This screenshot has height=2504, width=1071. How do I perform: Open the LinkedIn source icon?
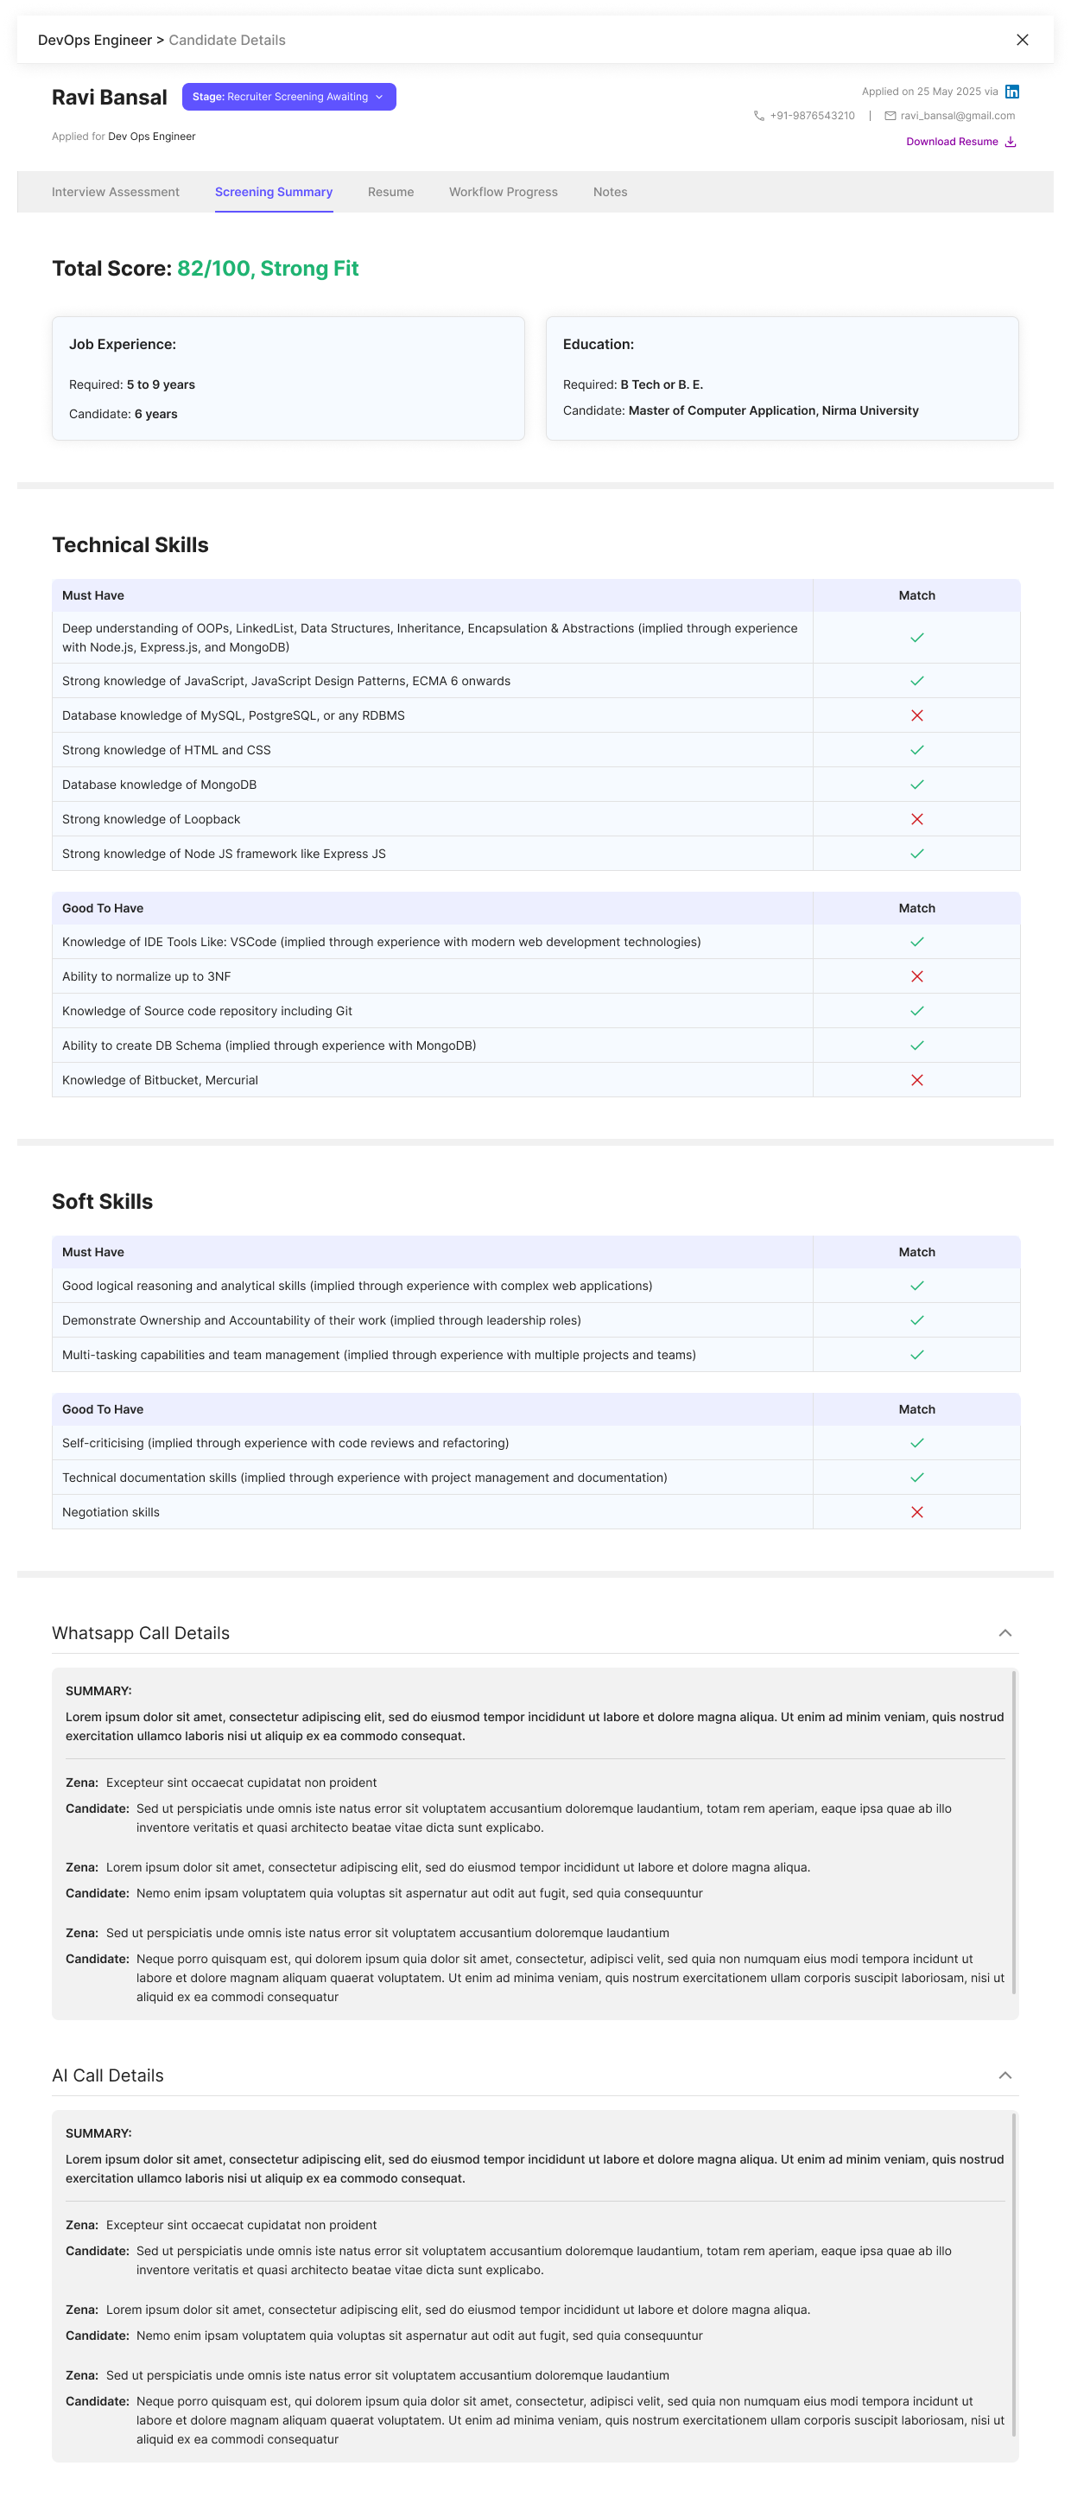tap(1011, 91)
